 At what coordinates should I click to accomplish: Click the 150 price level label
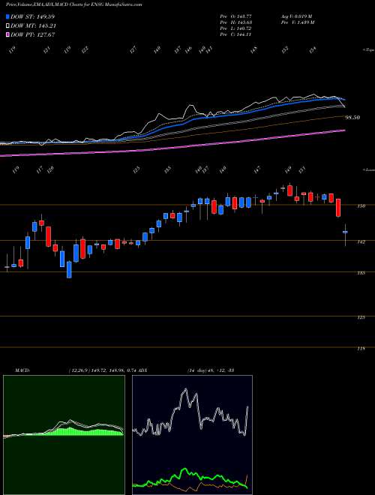point(362,205)
